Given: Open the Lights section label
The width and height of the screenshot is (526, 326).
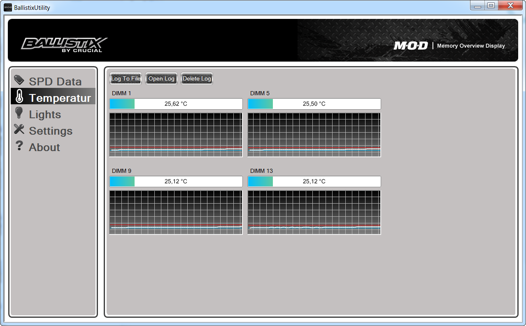Looking at the screenshot, I should pos(45,115).
